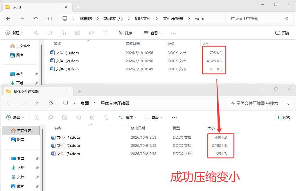Go up one level in word window

[36, 19]
